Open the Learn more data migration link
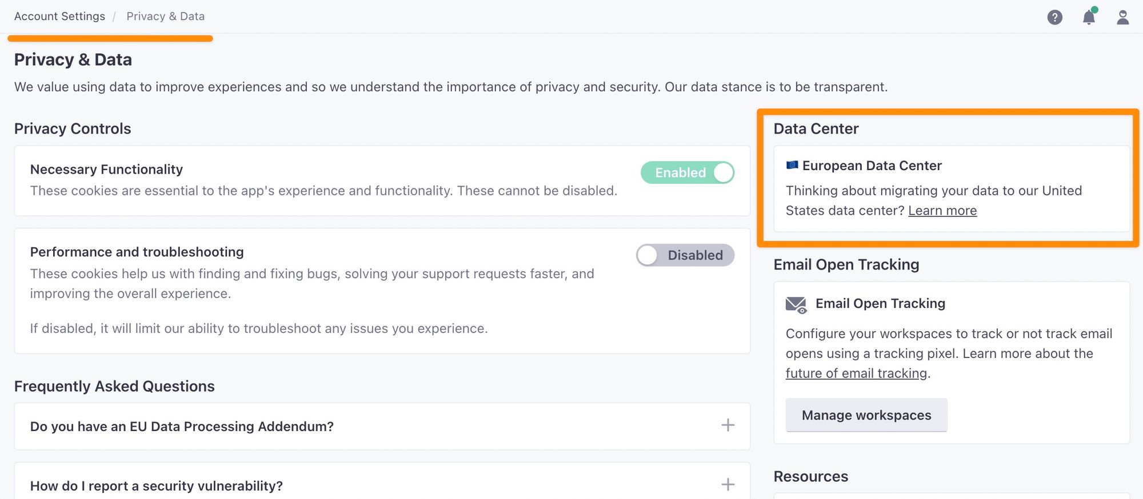This screenshot has height=499, width=1143. [942, 211]
